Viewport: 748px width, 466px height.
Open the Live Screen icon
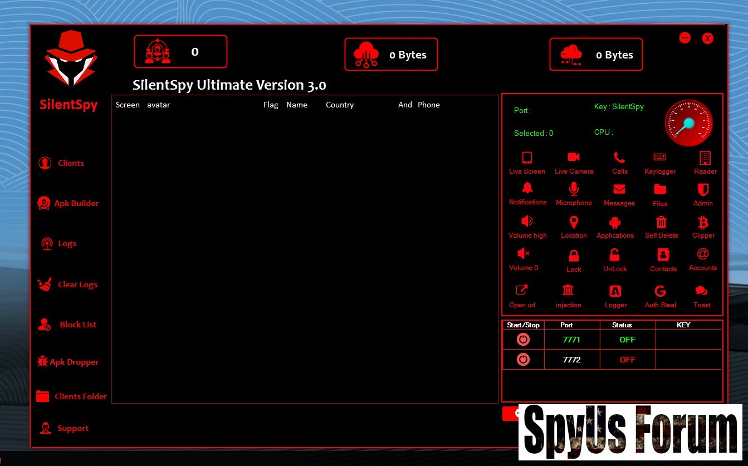point(527,158)
